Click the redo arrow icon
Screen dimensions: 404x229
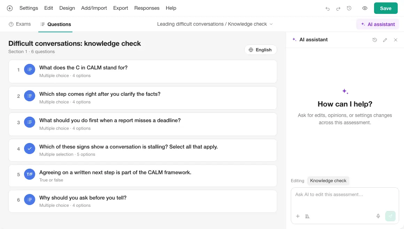click(338, 8)
